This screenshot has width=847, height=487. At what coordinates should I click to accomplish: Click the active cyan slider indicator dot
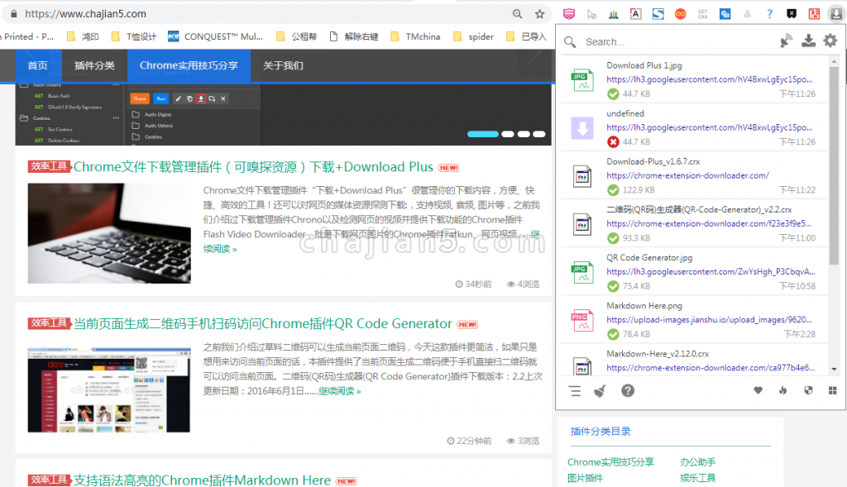tap(483, 134)
